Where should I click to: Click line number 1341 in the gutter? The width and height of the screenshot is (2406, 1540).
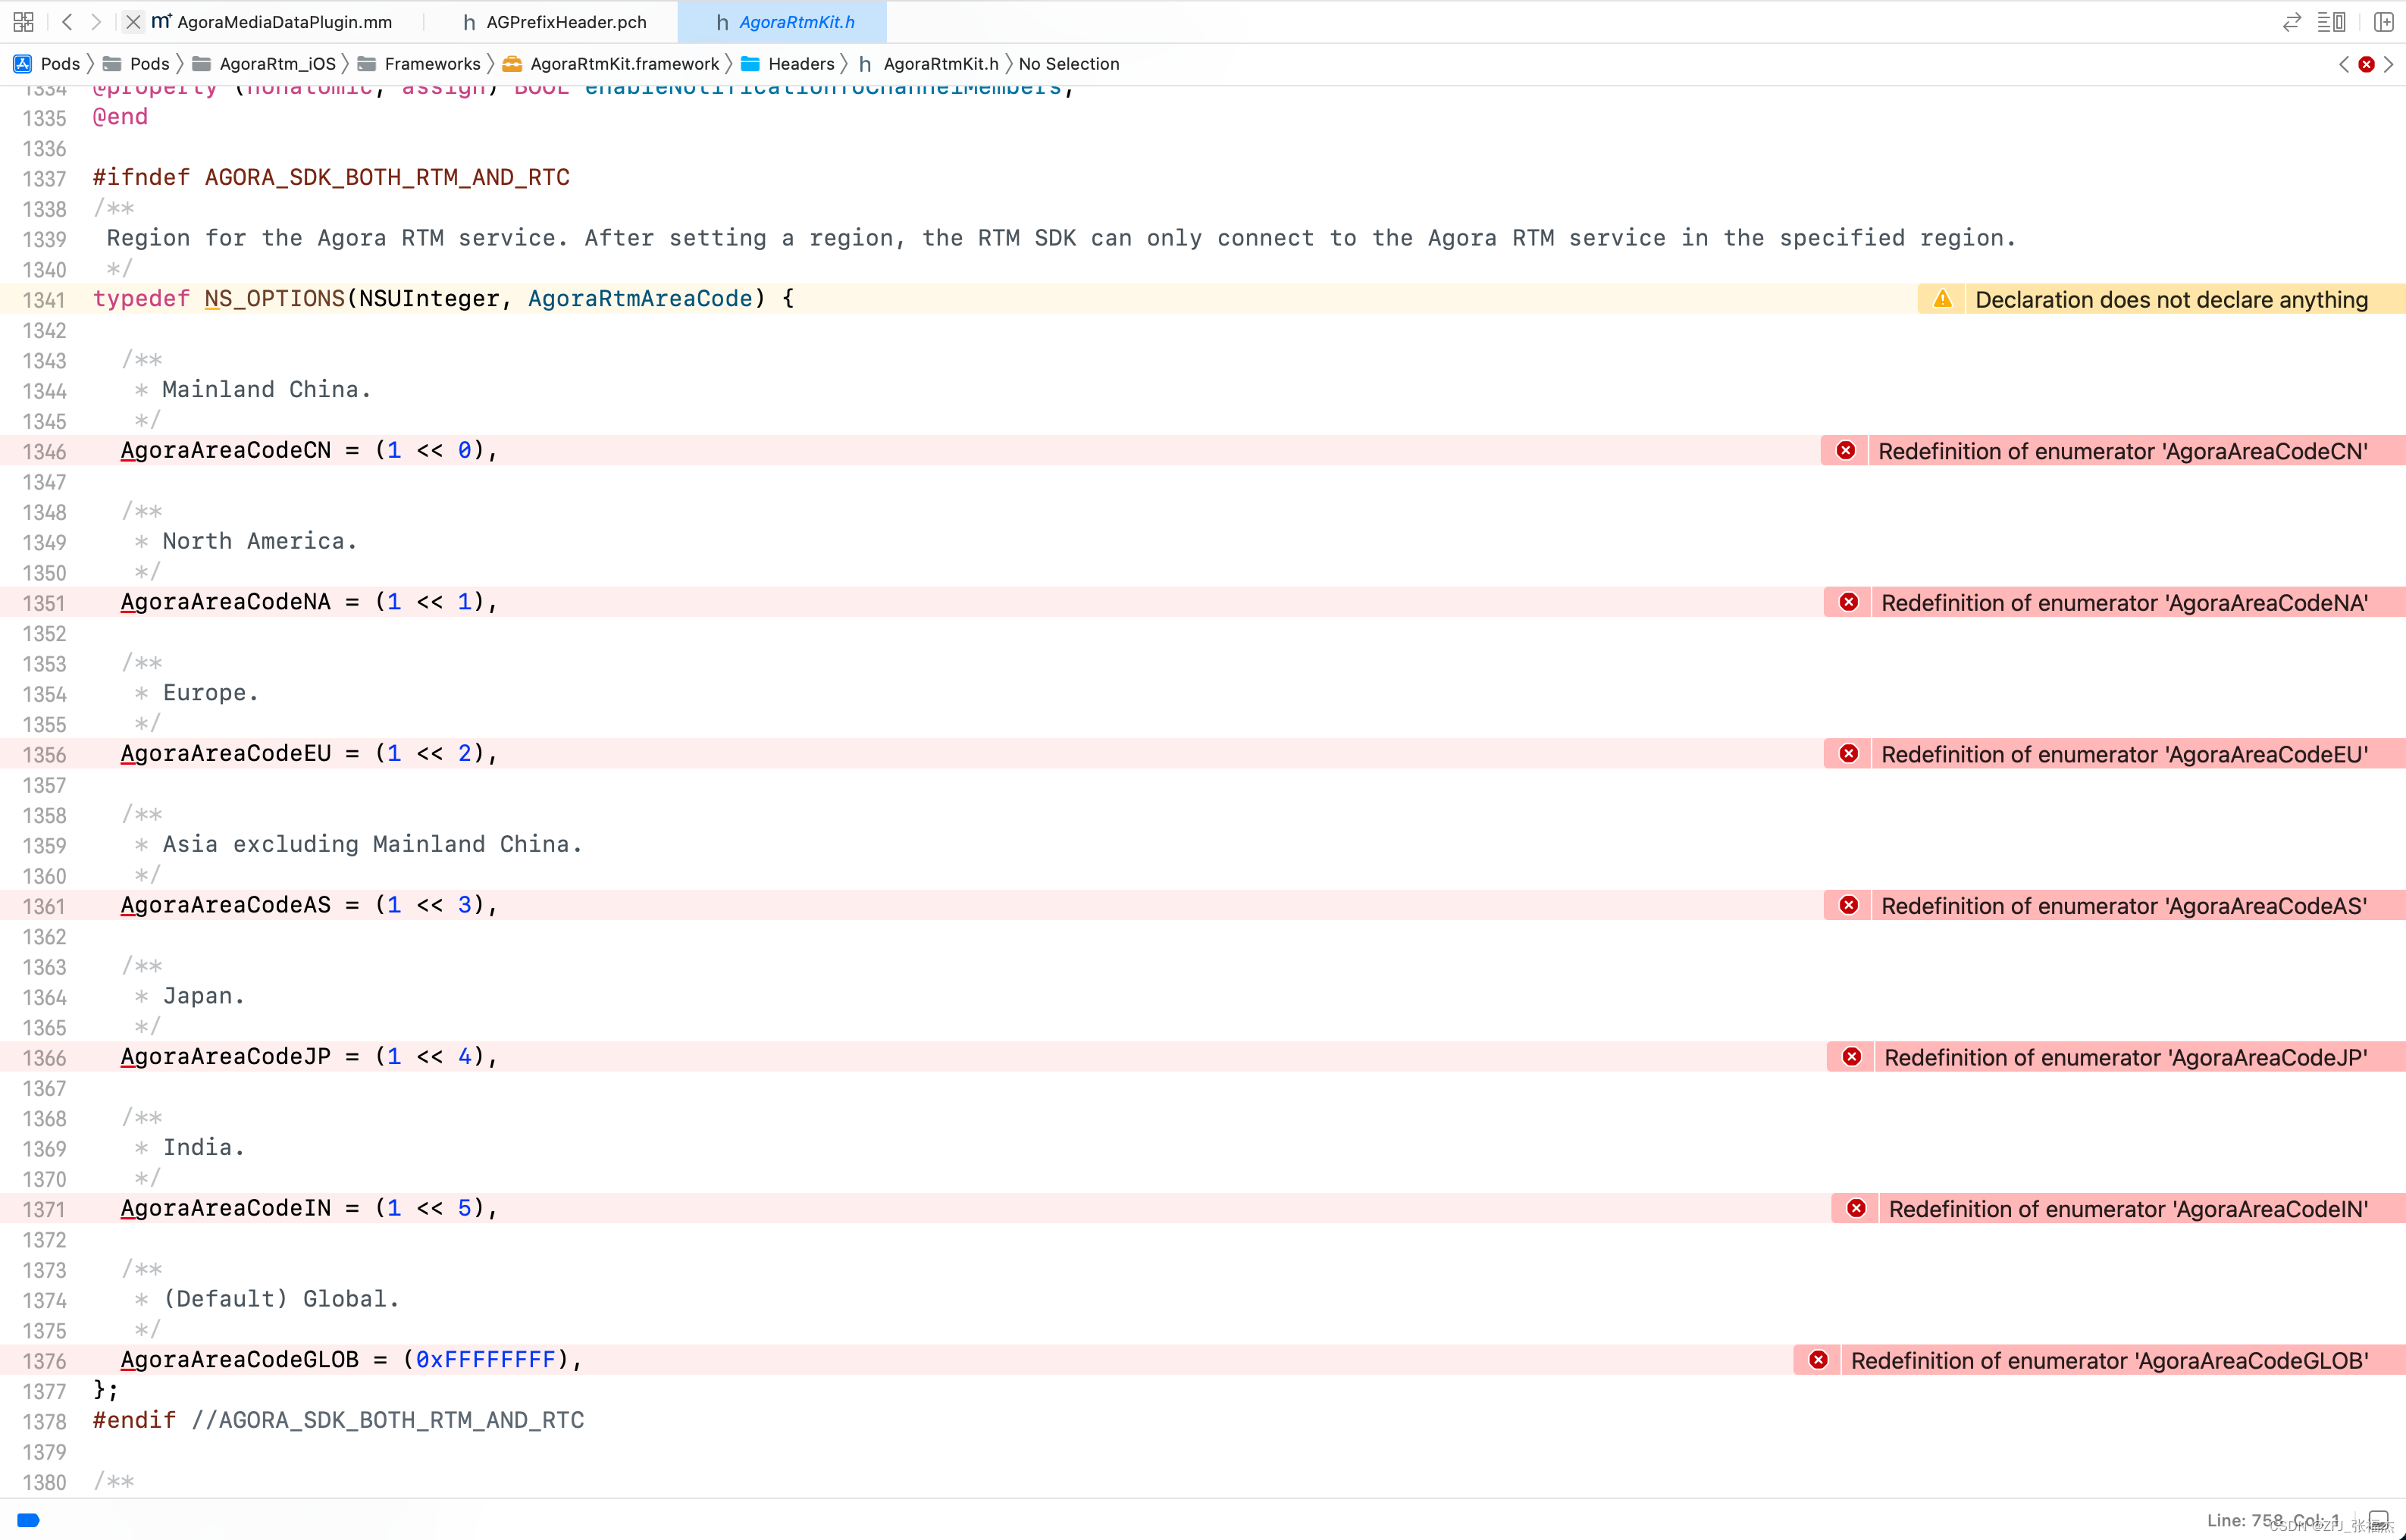pyautogui.click(x=44, y=300)
